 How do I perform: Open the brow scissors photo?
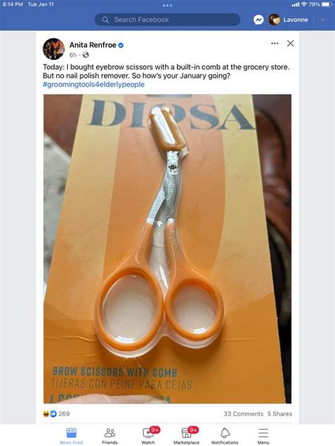pos(167,249)
